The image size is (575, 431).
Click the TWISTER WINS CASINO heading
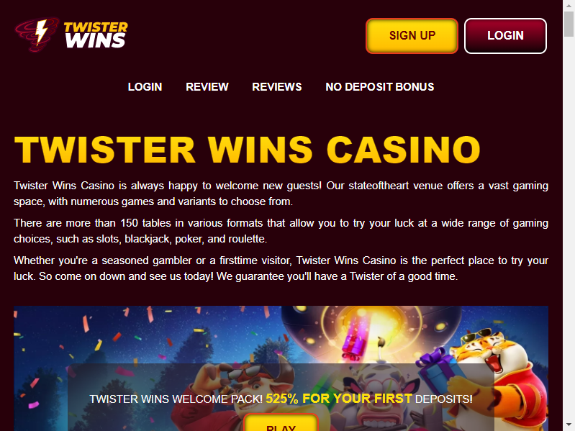point(247,150)
